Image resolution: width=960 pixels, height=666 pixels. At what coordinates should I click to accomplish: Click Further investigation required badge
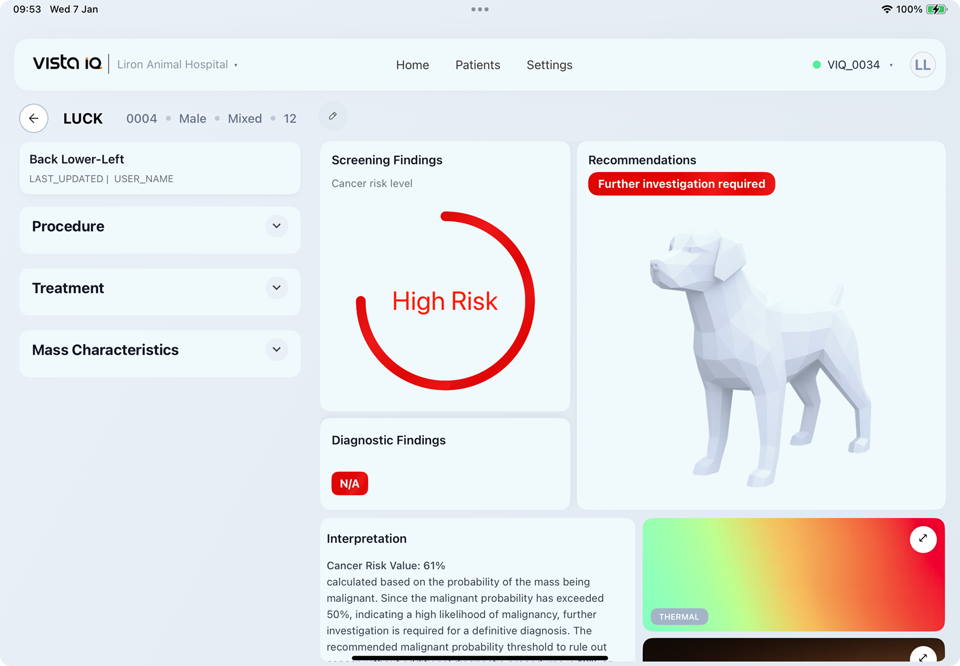tap(681, 184)
